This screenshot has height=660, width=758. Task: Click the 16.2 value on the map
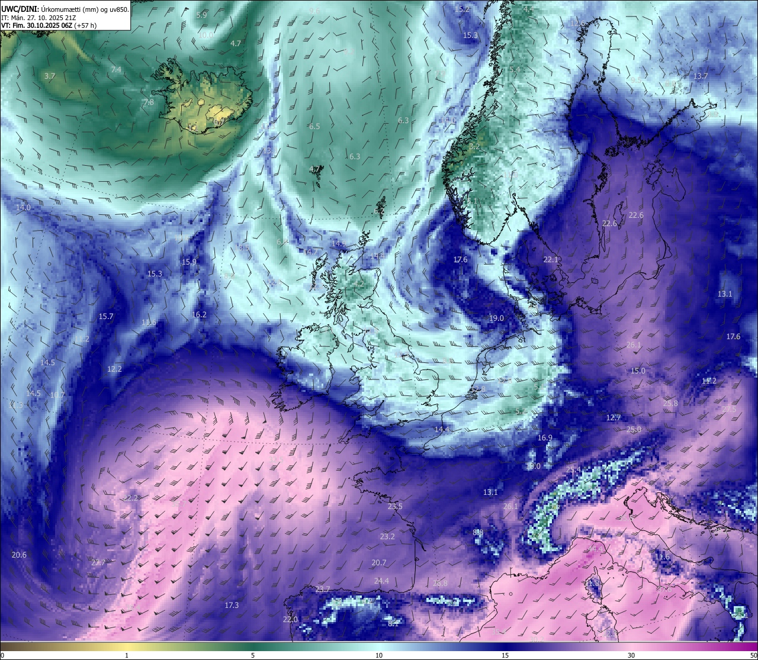click(200, 314)
